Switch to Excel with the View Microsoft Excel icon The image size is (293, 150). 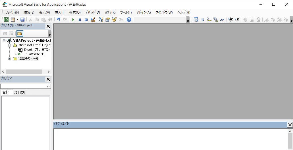[6, 20]
